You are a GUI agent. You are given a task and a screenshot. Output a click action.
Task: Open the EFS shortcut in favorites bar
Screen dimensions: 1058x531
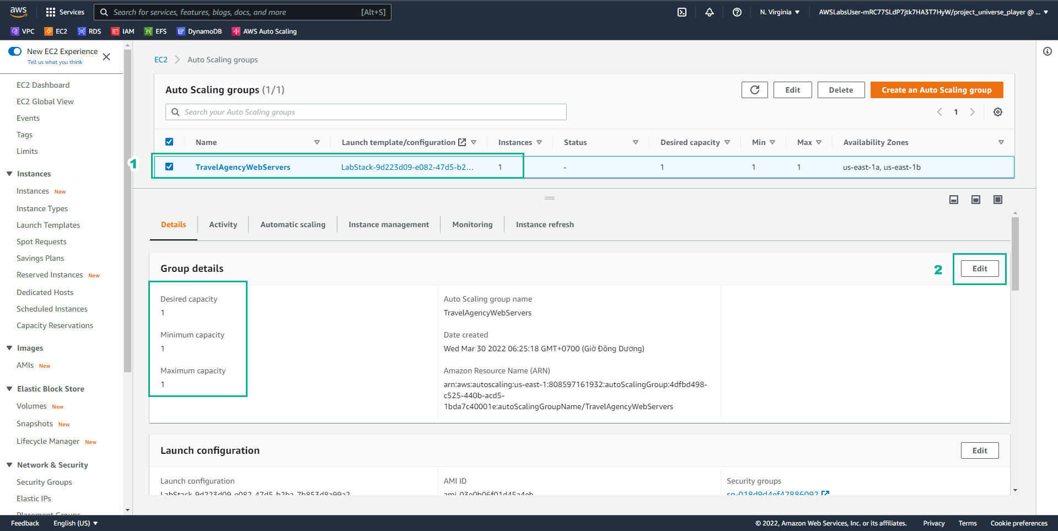155,31
